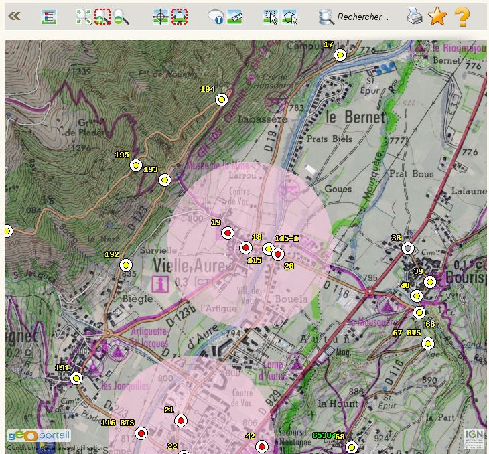Select the zoom-in rectangle tool

pos(102,17)
